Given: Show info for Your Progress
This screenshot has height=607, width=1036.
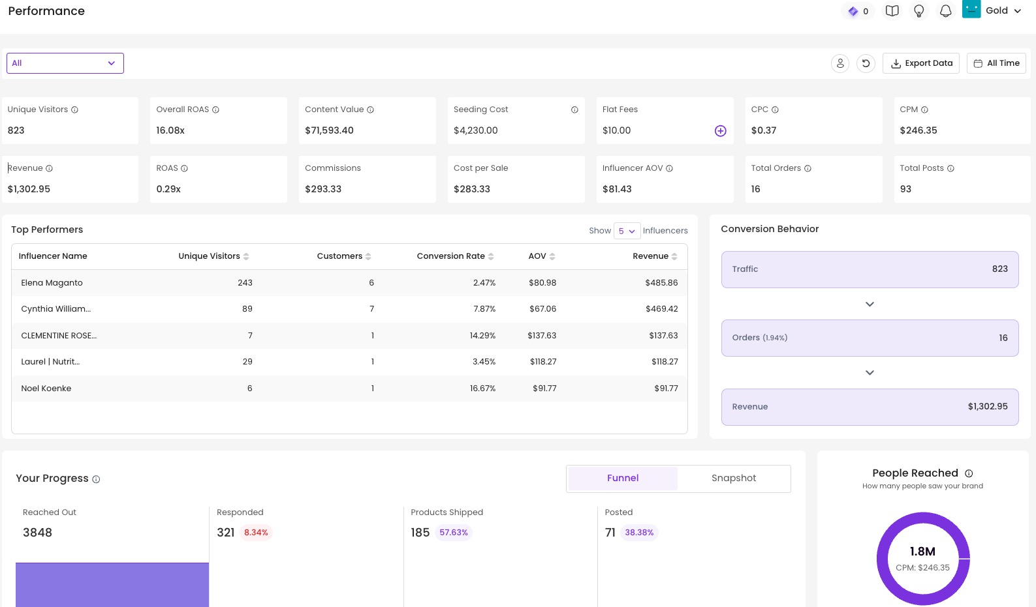Looking at the screenshot, I should (96, 479).
